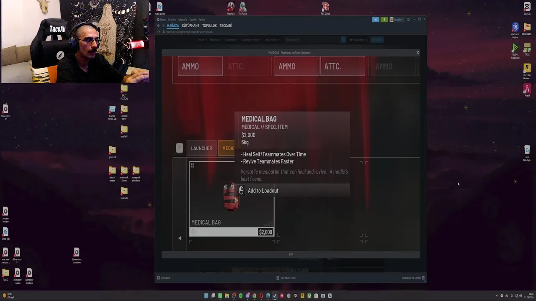The height and width of the screenshot is (301, 536).
Task: Click the Steam announcements megaphone icon
Action: click(x=375, y=20)
